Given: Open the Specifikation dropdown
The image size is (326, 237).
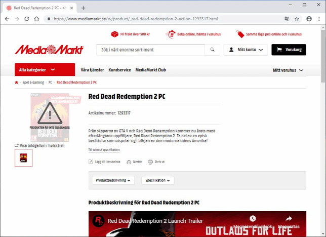Looking at the screenshot, I should point(158,180).
